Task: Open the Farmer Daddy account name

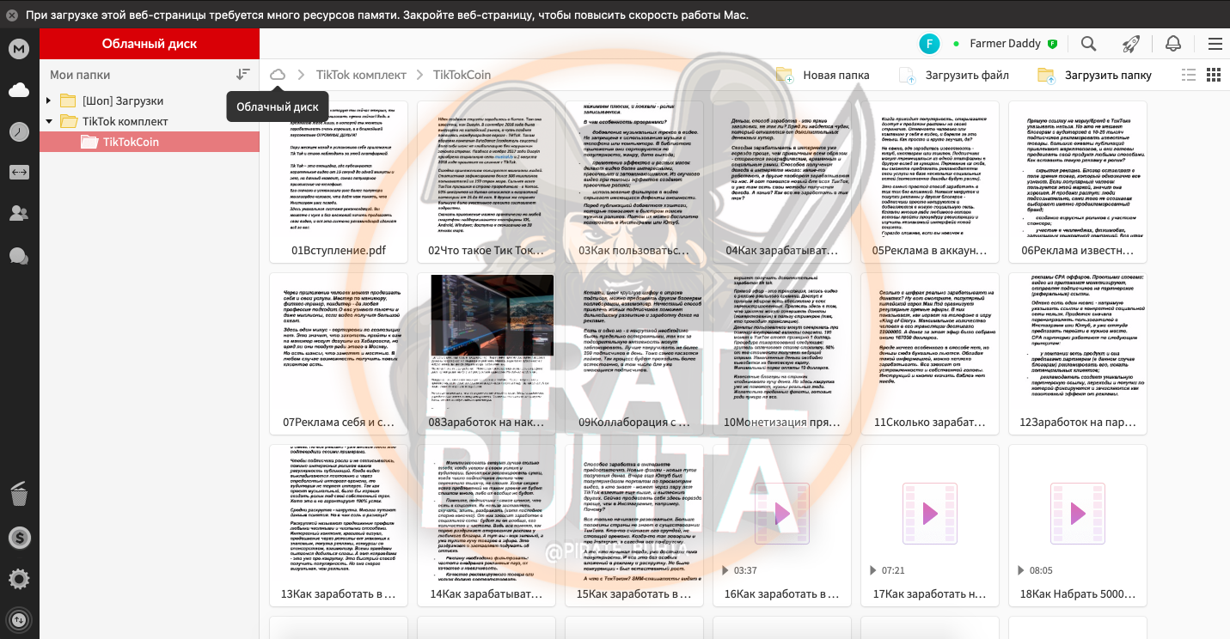Action: point(1005,44)
